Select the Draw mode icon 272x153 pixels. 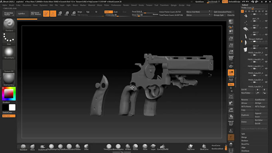[53, 14]
